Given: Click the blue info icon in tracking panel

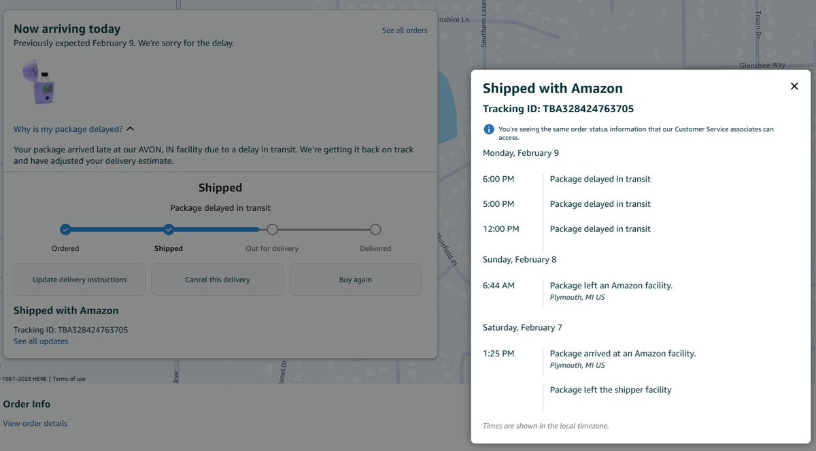Looking at the screenshot, I should 488,129.
